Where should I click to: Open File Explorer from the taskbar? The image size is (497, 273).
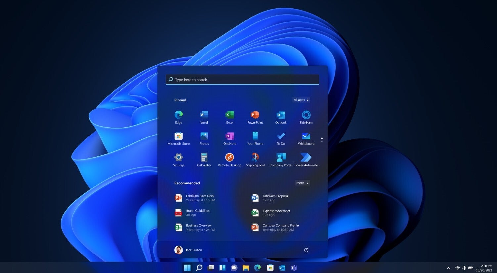click(x=246, y=268)
